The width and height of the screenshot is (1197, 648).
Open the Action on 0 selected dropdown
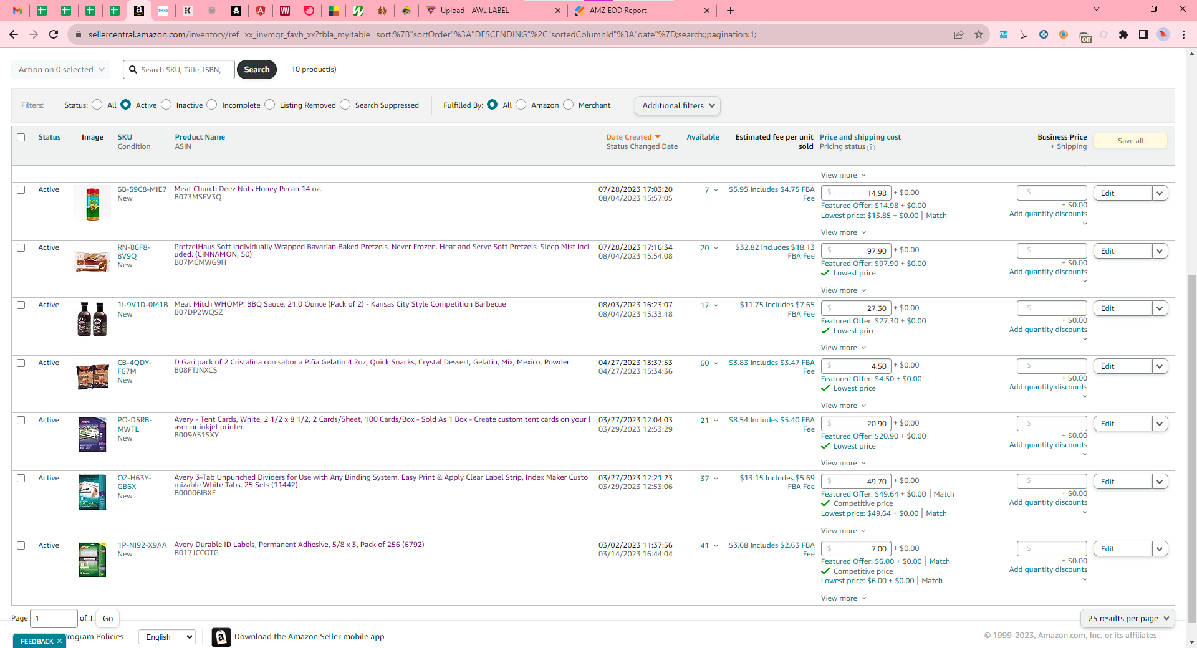(x=61, y=69)
